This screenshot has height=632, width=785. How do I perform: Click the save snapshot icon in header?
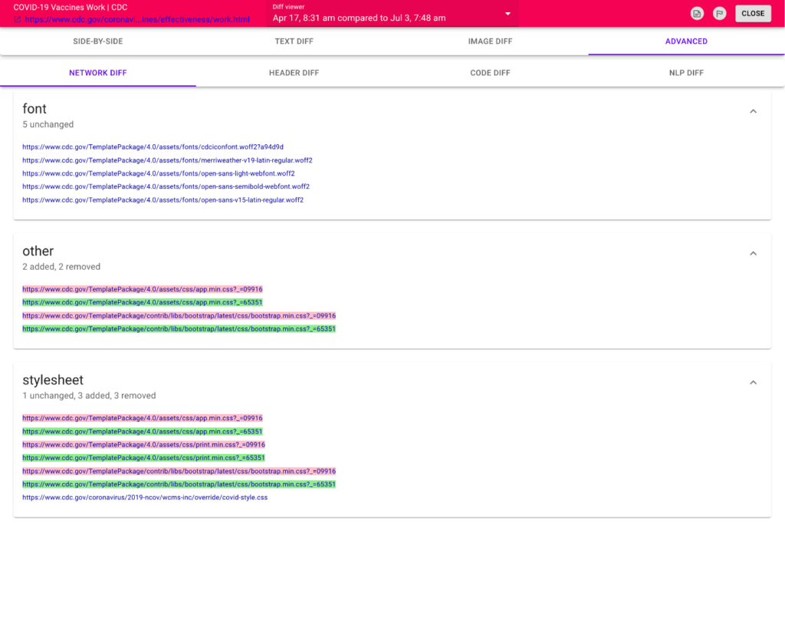[697, 14]
